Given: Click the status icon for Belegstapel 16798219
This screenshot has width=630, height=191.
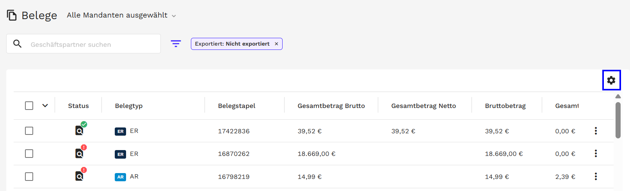Looking at the screenshot, I should 80,176.
